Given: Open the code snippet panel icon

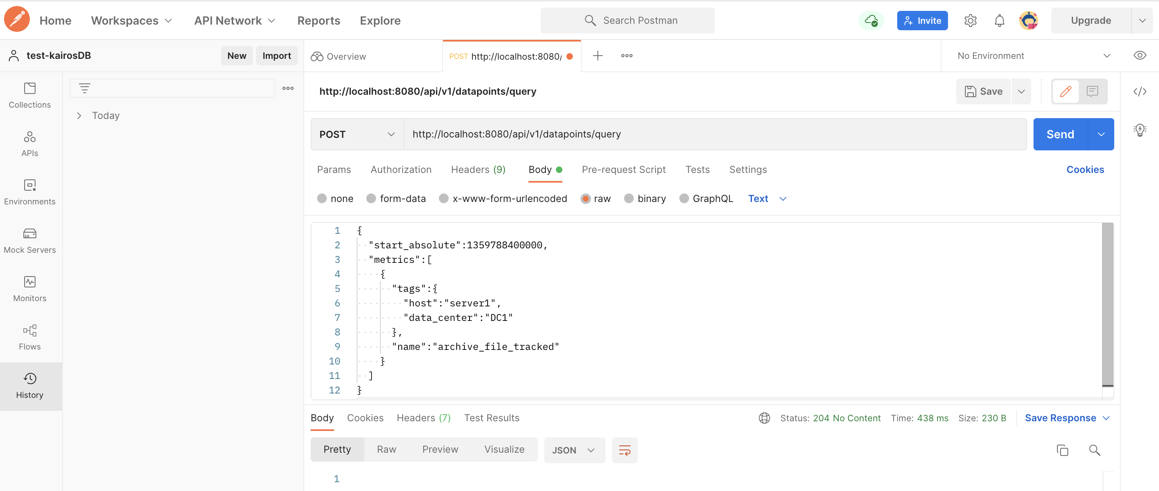Looking at the screenshot, I should (x=1139, y=92).
